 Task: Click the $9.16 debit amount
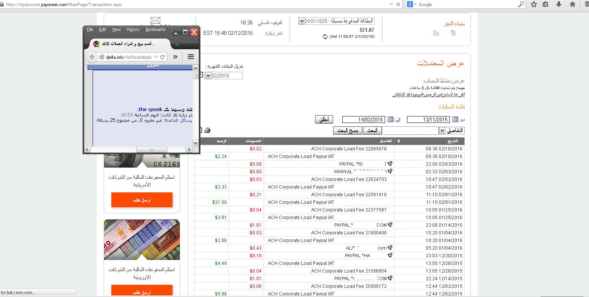click(256, 255)
